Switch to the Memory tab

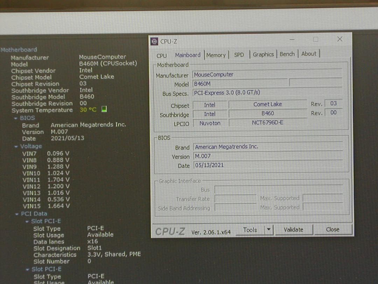click(x=216, y=55)
